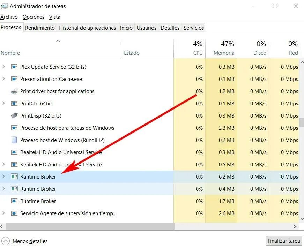304x248 pixels.
Task: Sort by the Disco column header
Action: point(253,48)
